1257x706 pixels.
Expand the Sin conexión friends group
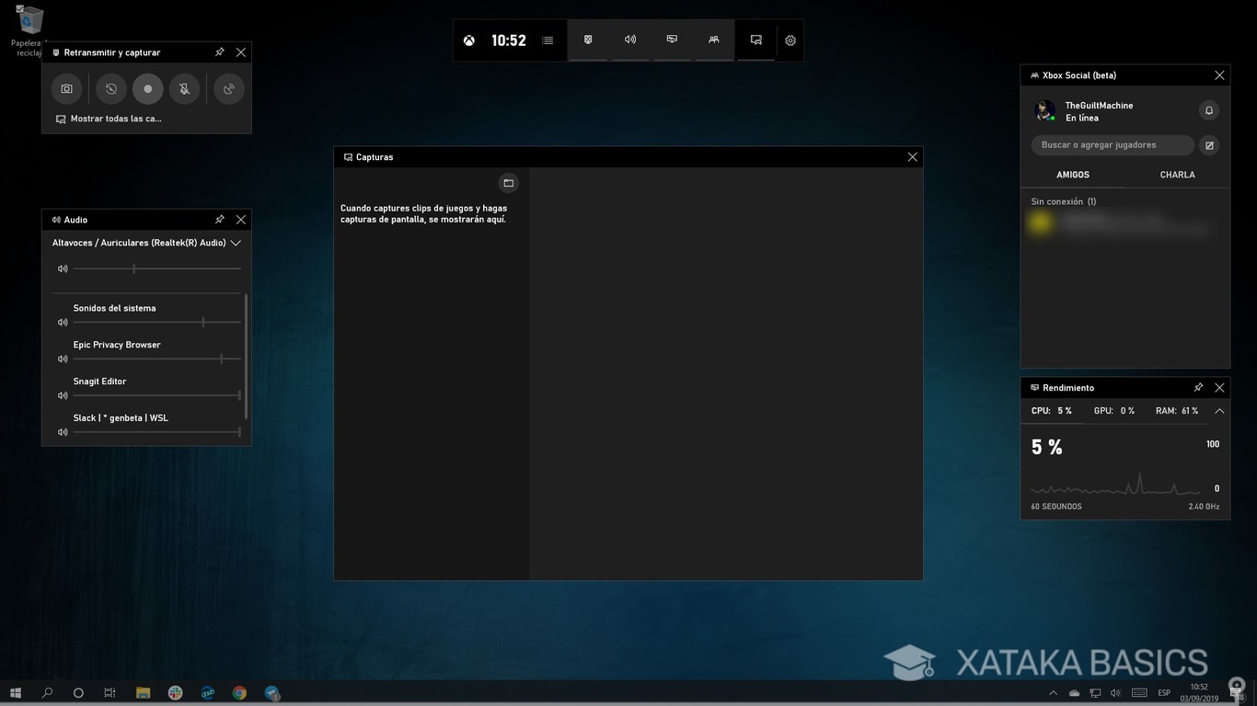pos(1063,200)
